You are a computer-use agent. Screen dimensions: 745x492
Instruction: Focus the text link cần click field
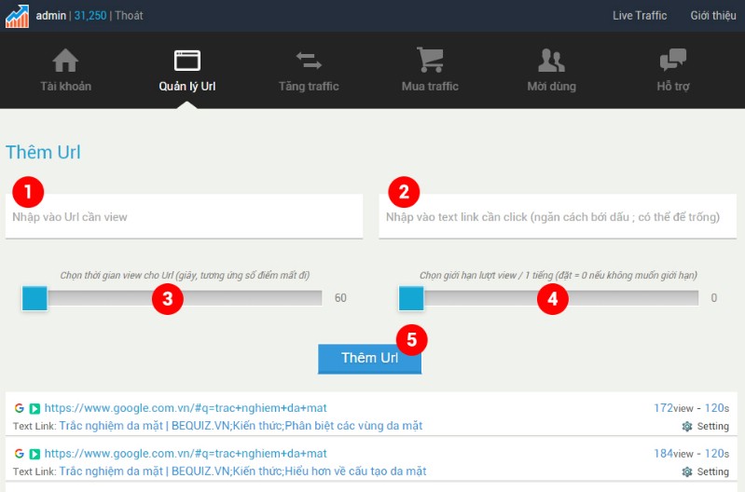click(x=558, y=216)
